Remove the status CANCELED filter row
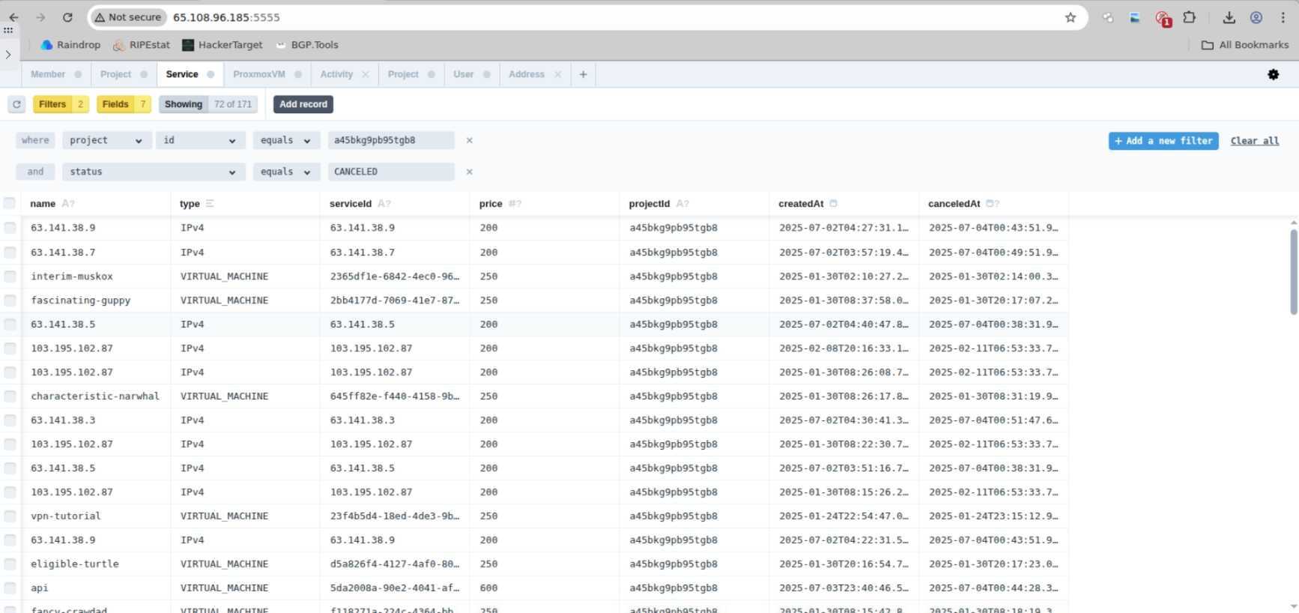The height and width of the screenshot is (613, 1299). [x=470, y=172]
